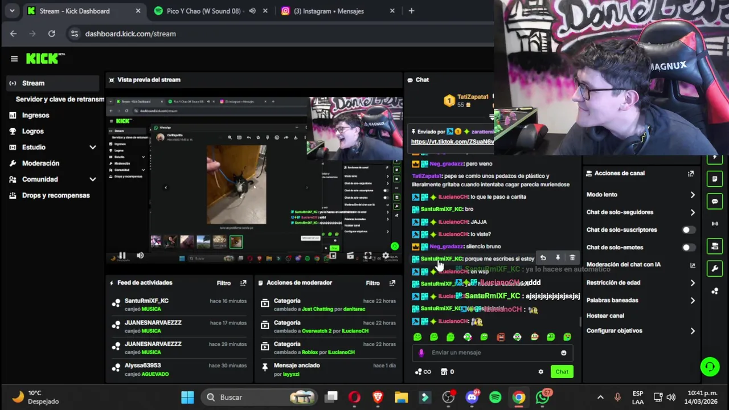Click the KICK logo
The width and height of the screenshot is (729, 410).
coord(46,59)
